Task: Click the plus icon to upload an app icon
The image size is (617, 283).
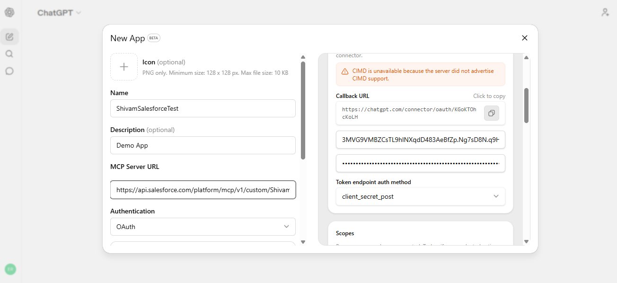Action: (x=123, y=67)
